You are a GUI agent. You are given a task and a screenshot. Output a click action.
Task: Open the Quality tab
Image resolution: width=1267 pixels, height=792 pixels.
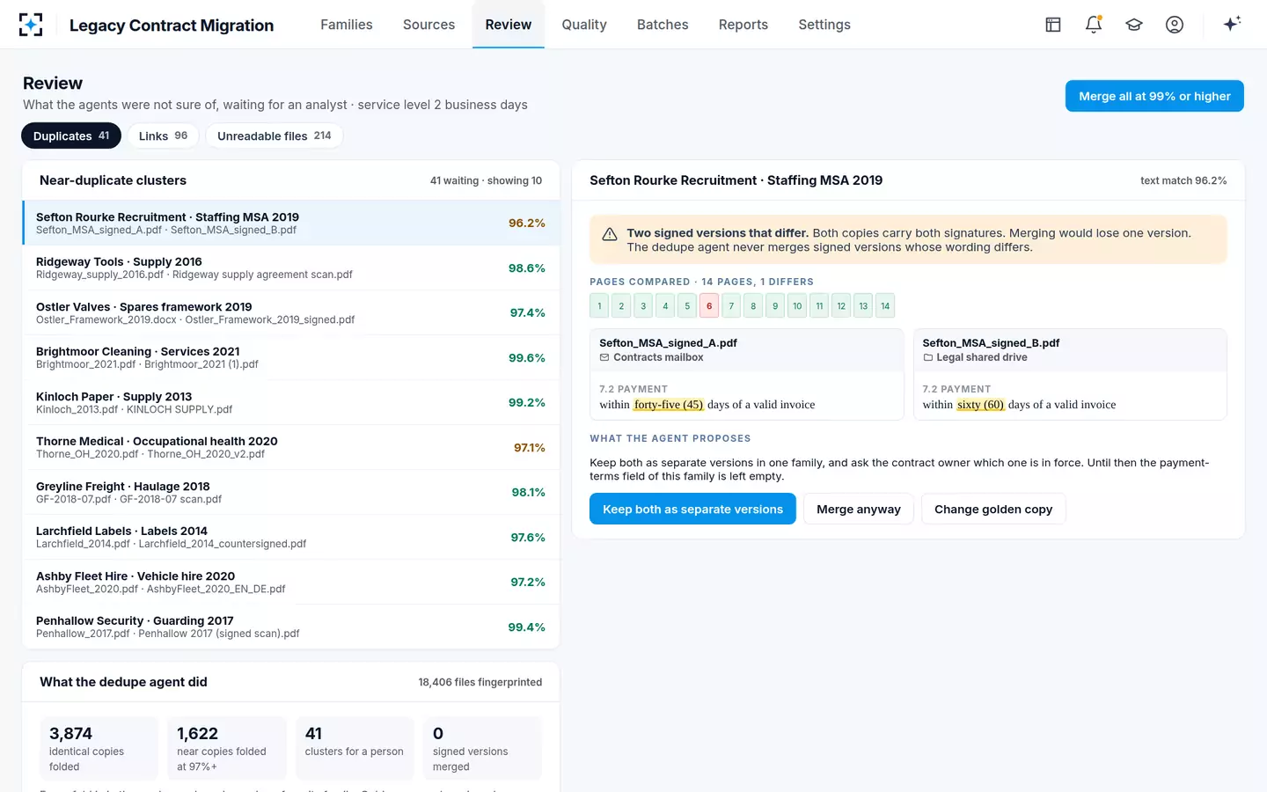click(584, 25)
